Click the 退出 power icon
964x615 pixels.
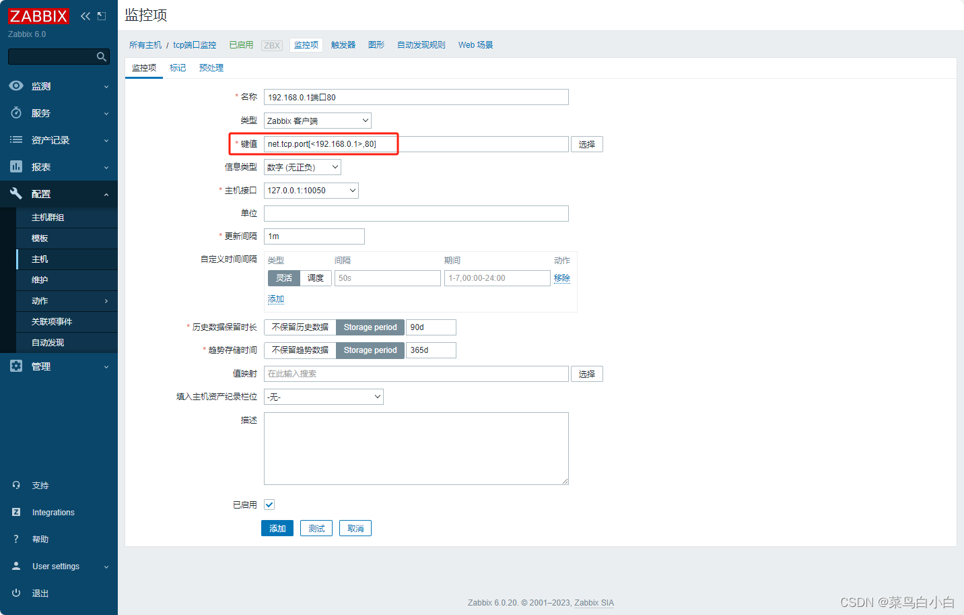pyautogui.click(x=16, y=593)
